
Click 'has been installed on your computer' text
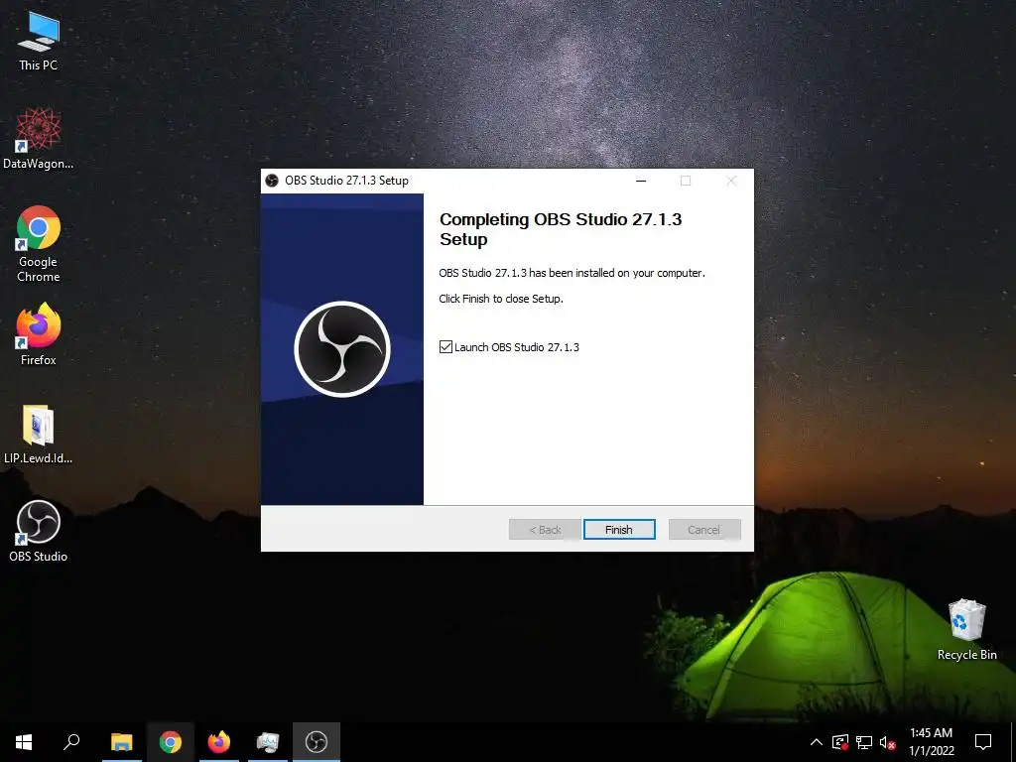(617, 273)
